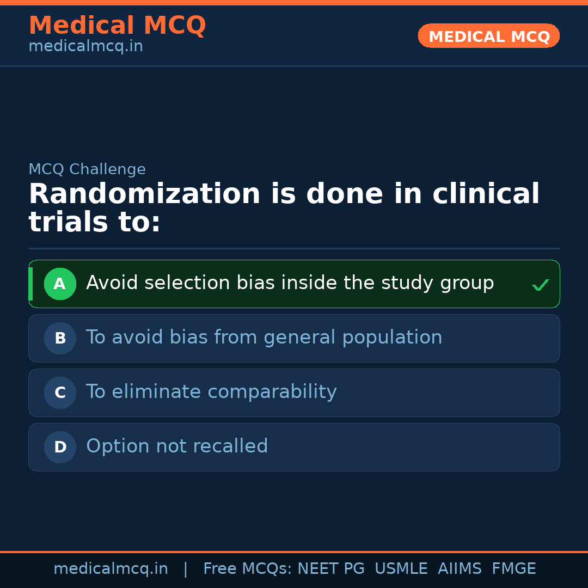
Task: Open medicalmcq.in link under header title
Action: (85, 47)
